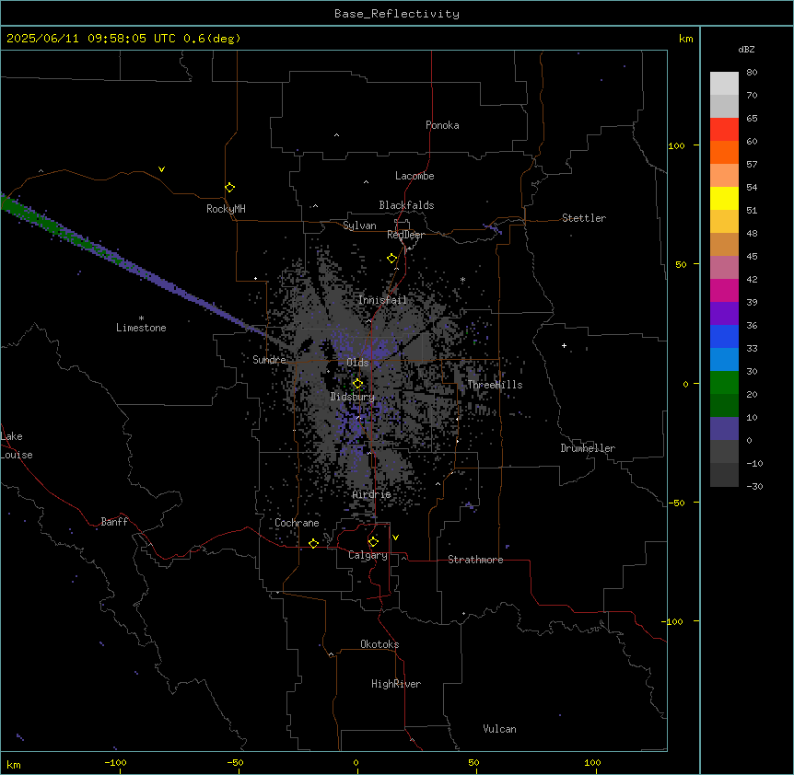Click the RockyMH label
Viewport: 794px width, 775px height.
click(226, 209)
